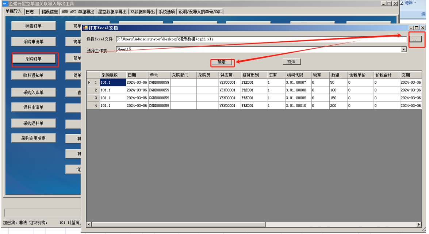Open the 错误信息 tab
The width and height of the screenshot is (429, 234).
(x=50, y=12)
